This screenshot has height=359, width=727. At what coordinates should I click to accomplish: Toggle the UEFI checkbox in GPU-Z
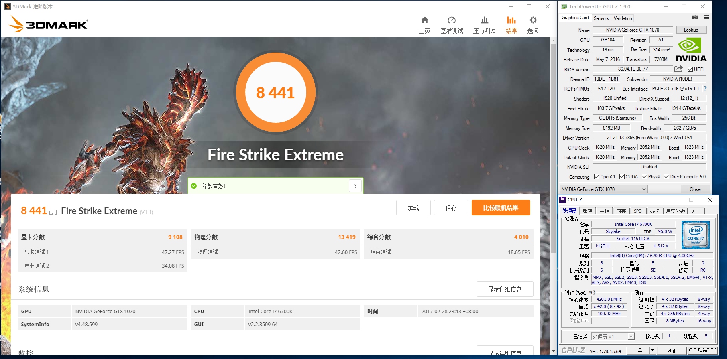tap(690, 69)
